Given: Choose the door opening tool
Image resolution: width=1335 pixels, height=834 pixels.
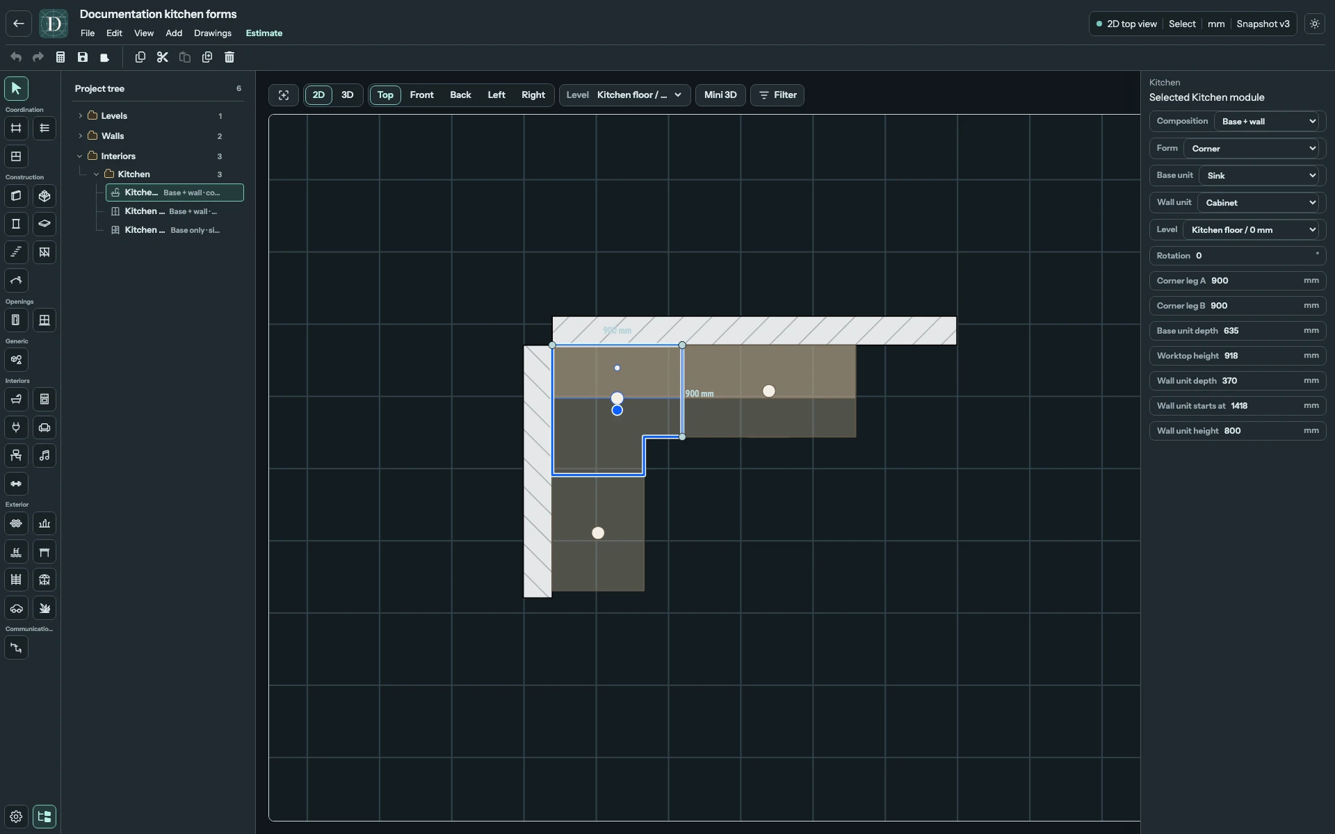Looking at the screenshot, I should 16,320.
